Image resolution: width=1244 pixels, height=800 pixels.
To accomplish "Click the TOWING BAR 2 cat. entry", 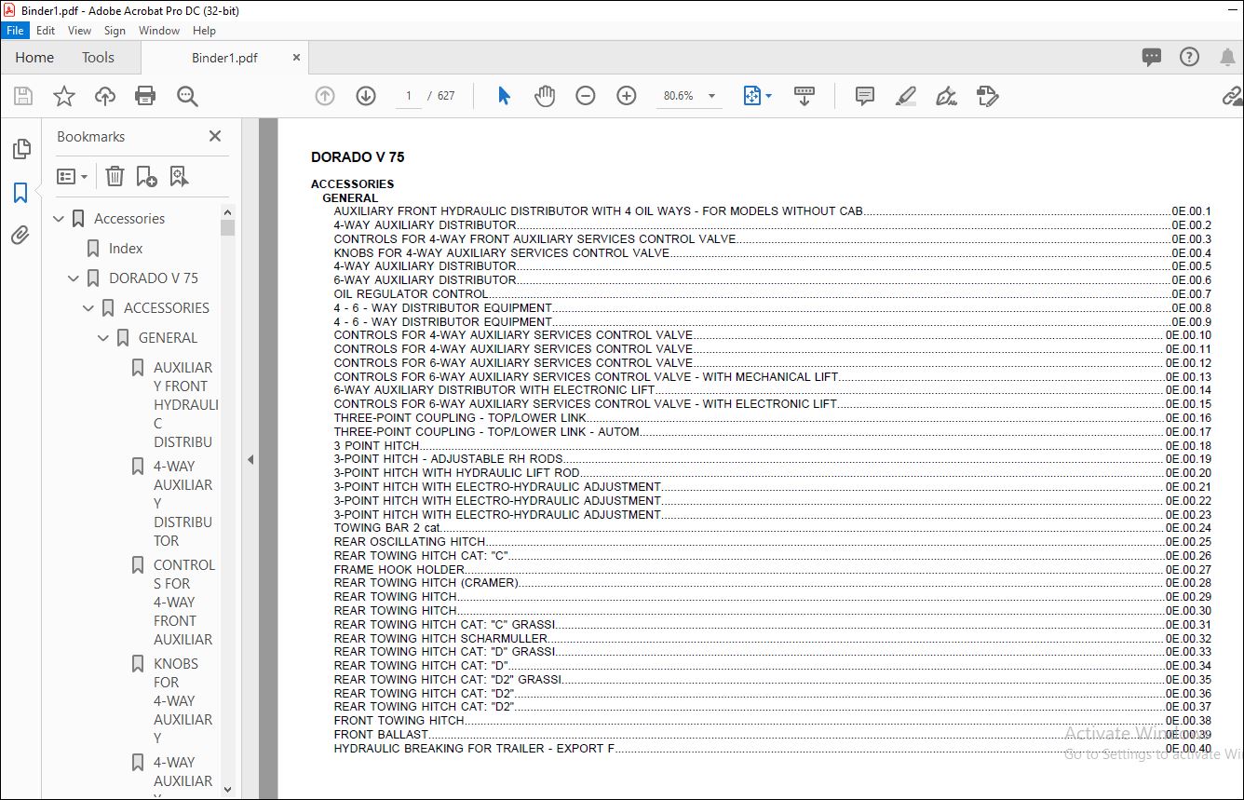I will point(773,528).
